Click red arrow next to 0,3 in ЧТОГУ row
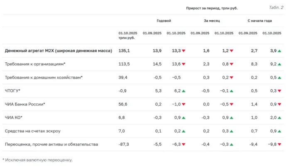This screenshot has width=289, height=167. (279, 91)
